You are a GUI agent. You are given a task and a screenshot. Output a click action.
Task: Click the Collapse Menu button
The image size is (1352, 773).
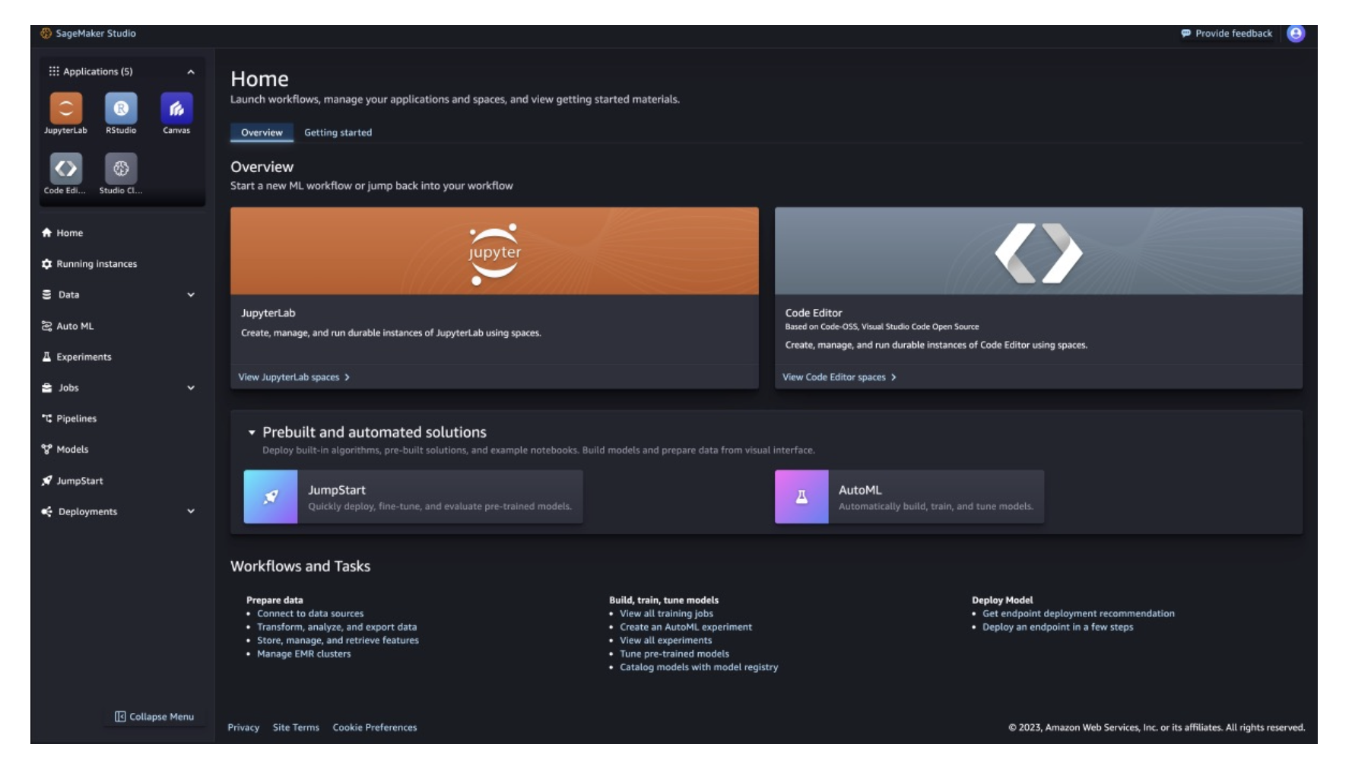tap(154, 717)
